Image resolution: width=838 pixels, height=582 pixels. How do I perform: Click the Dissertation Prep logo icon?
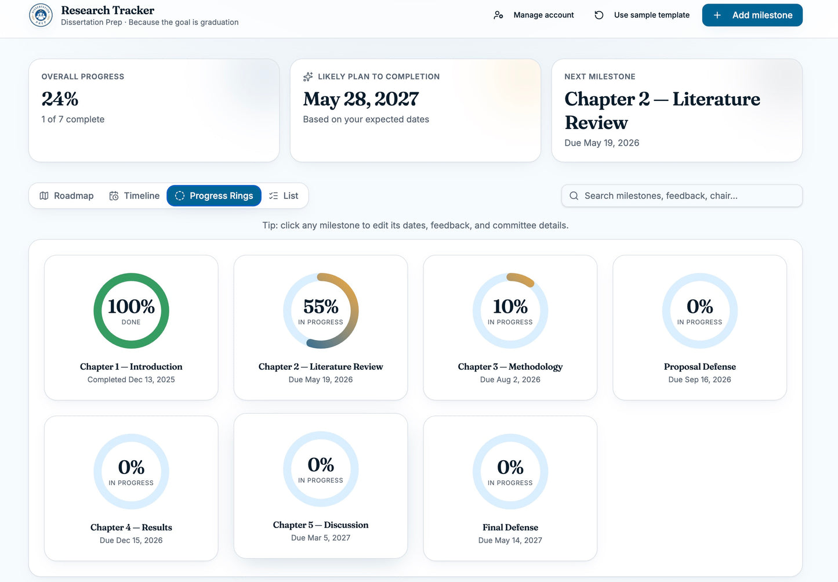41,15
